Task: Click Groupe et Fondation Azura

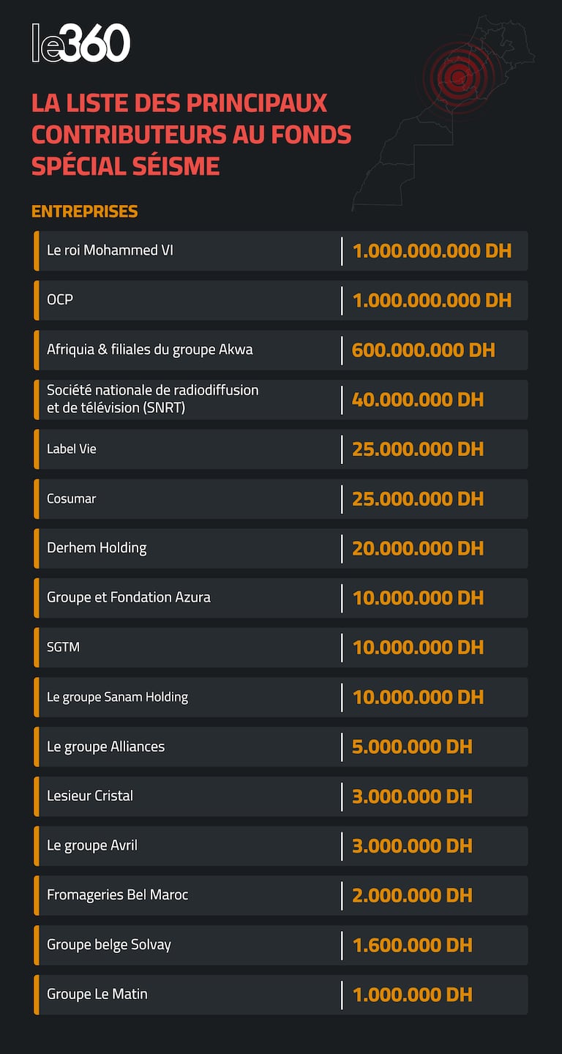Action: [x=129, y=597]
